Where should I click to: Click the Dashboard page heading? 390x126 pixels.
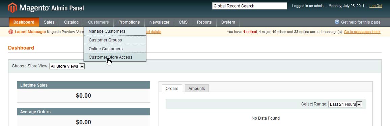coord(21,48)
